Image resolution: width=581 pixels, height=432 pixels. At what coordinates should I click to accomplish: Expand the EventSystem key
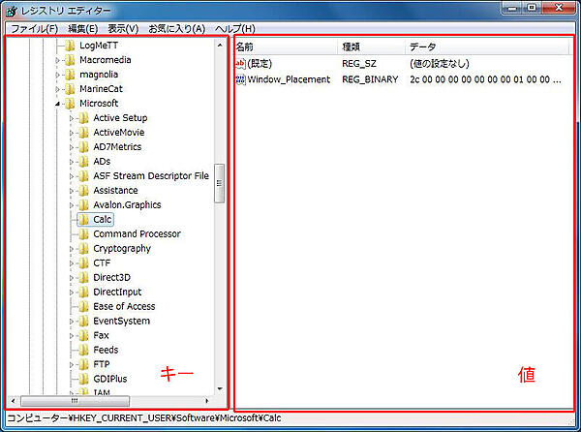[x=72, y=322]
